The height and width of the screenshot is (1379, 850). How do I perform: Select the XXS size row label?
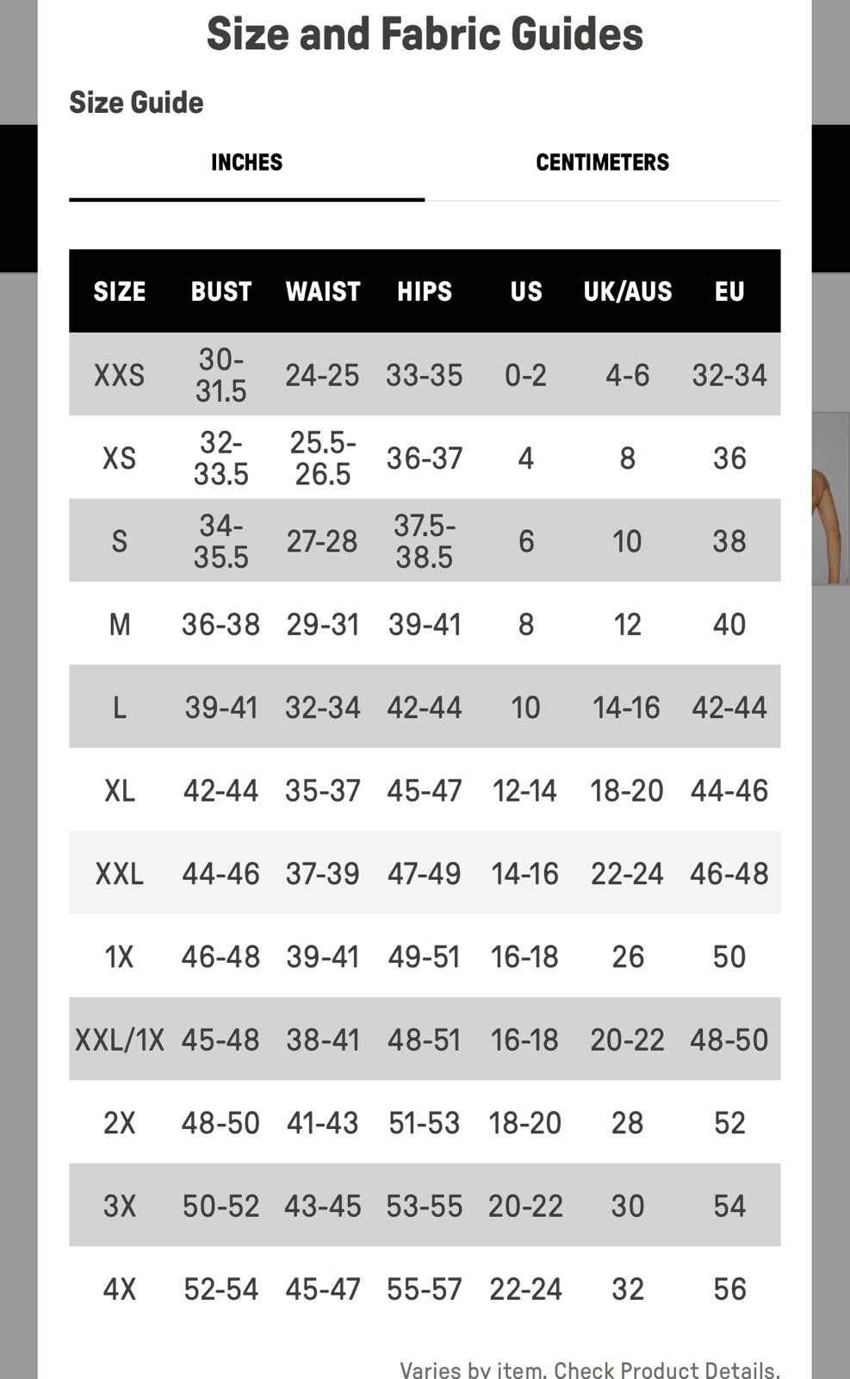[x=119, y=375]
